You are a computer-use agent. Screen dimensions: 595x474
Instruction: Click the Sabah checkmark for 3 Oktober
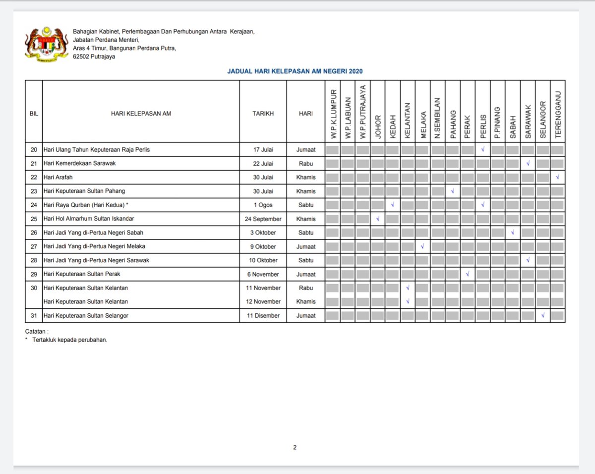[x=513, y=233]
